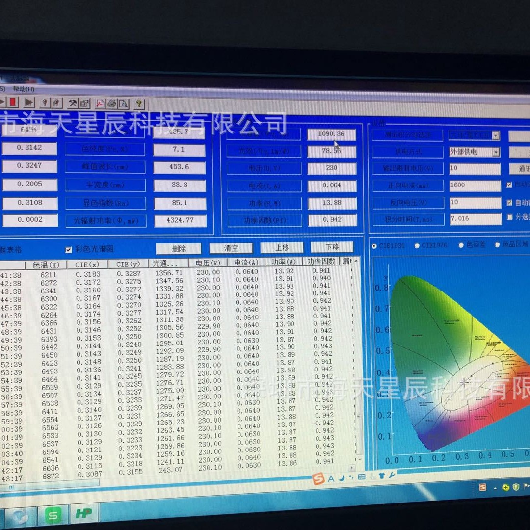The height and width of the screenshot is (530, 530).
Task: Click the 清空 button
Action: 231,248
